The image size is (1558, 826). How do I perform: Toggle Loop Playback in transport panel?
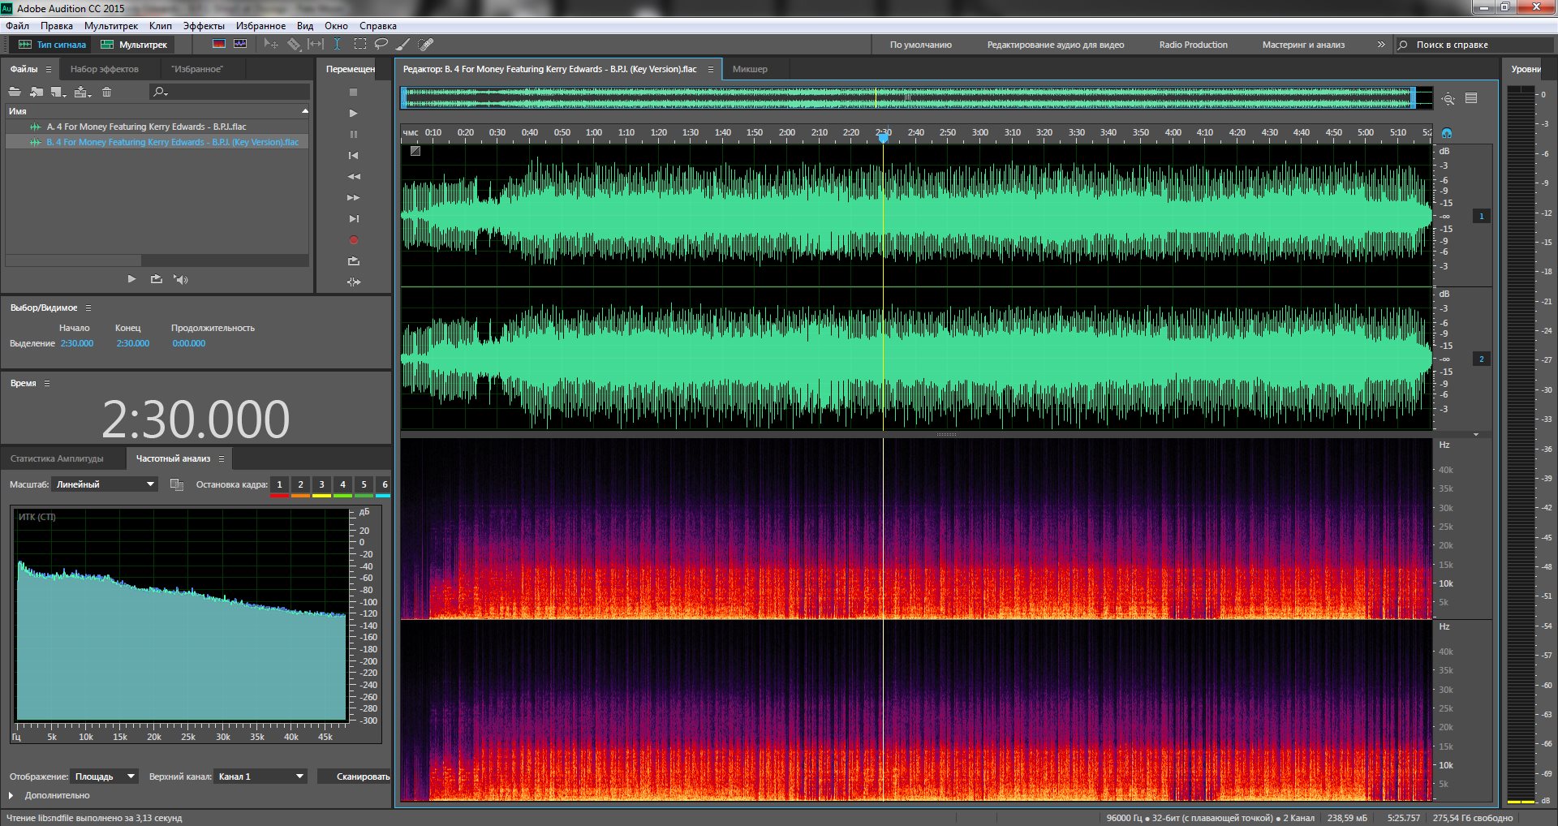click(x=353, y=261)
